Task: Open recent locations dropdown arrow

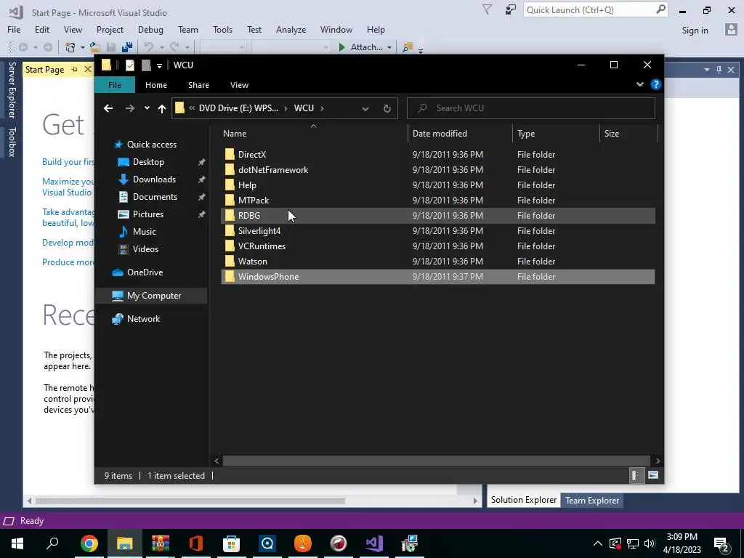Action: pos(147,108)
